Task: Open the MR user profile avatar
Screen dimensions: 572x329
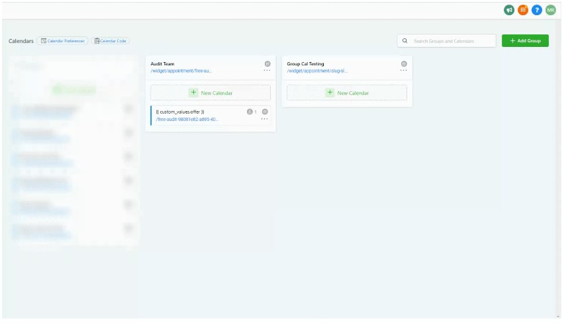Action: tap(550, 10)
